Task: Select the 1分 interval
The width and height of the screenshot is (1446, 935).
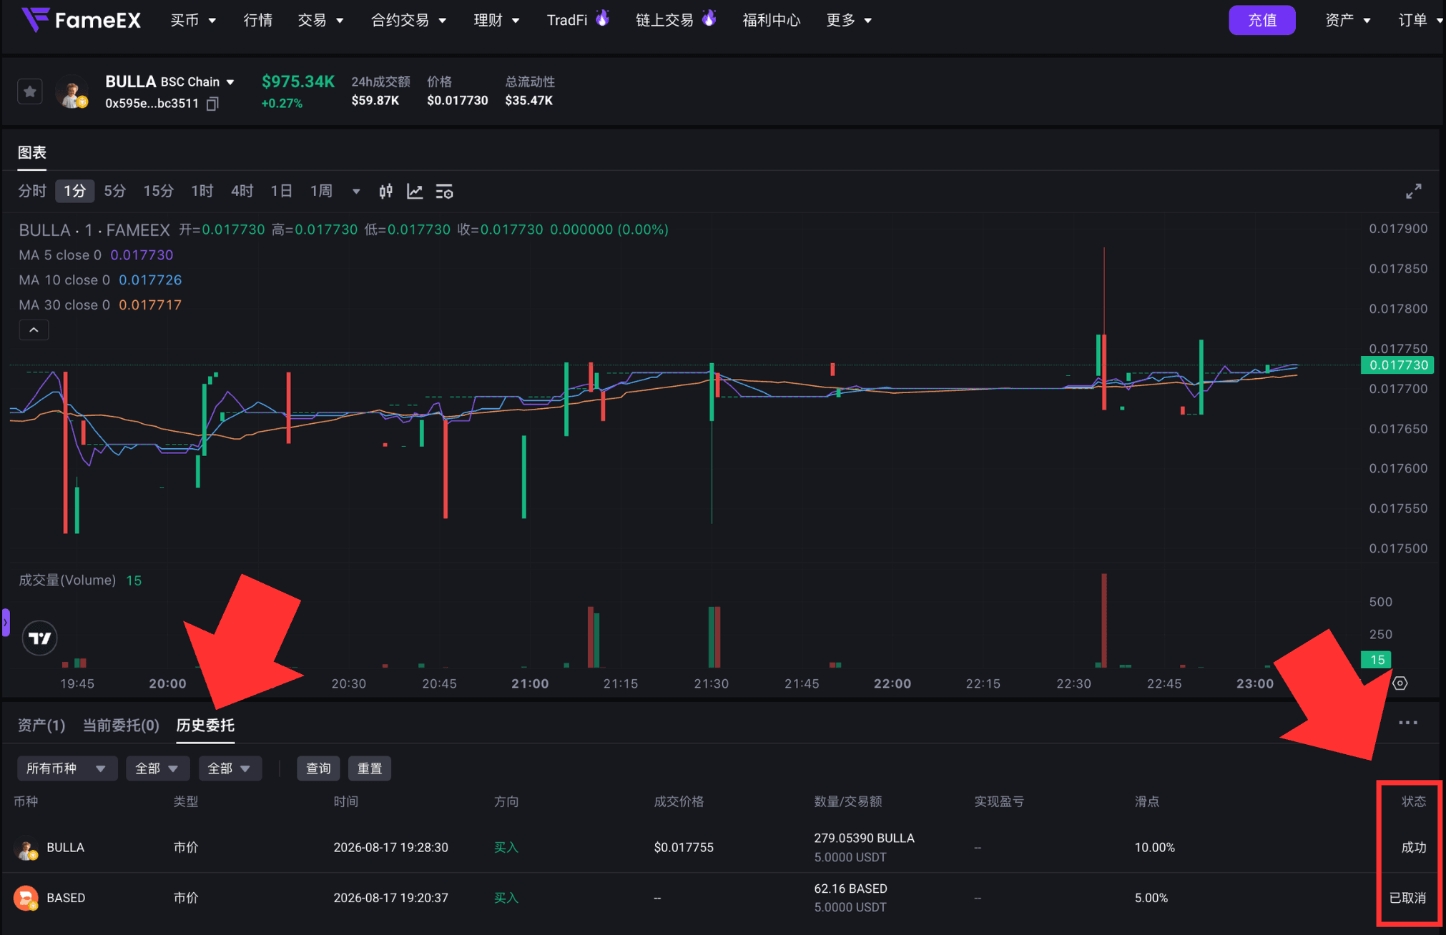Action: coord(74,191)
